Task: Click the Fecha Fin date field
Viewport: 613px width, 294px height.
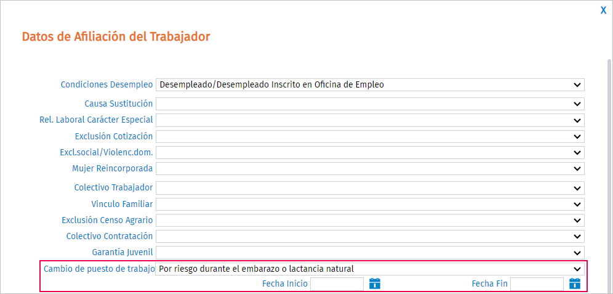Action: point(537,284)
